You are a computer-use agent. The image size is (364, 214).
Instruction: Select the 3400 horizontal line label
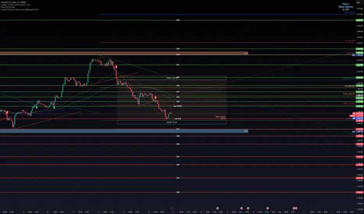(178, 77)
